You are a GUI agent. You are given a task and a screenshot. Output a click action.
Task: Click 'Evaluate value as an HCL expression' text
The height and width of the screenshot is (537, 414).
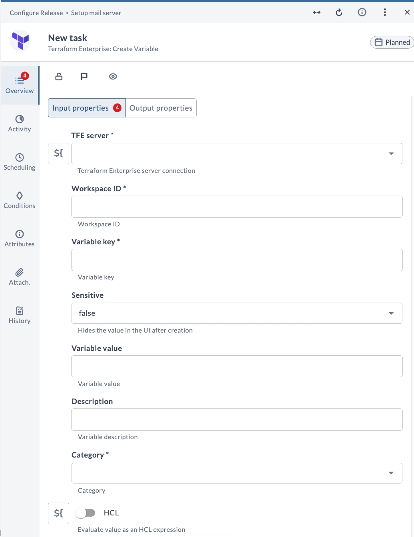131,529
